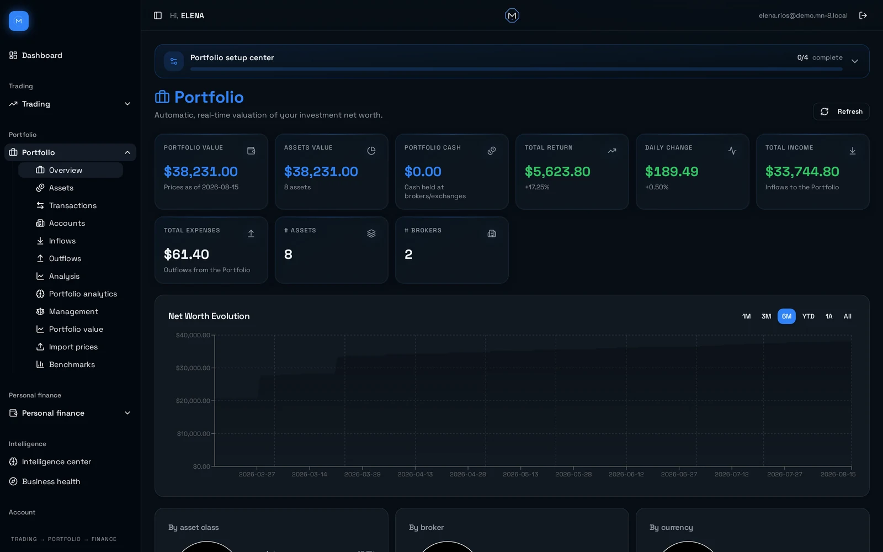The image size is (883, 552).
Task: Open Portfolio analytics in sidebar
Action: coord(71,294)
